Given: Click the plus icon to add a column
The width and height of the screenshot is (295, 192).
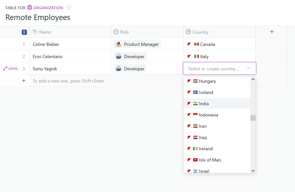Looking at the screenshot, I should (x=271, y=32).
